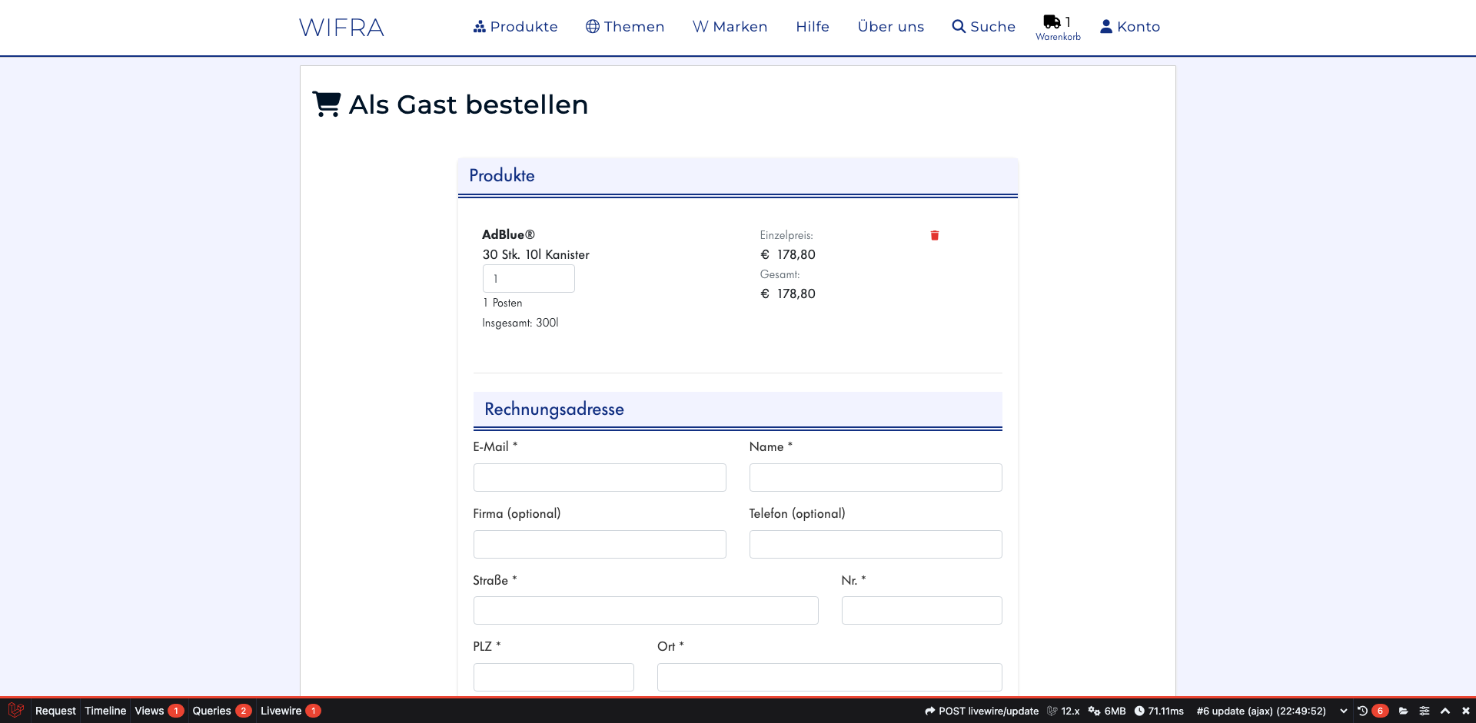Screen dimensions: 1476x723
Task: Click the Hilfe menu item
Action: 812,26
